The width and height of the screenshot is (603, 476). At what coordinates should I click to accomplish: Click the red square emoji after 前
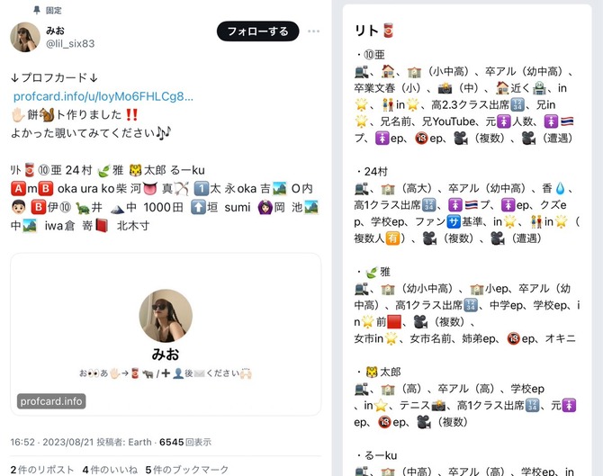pos(394,322)
